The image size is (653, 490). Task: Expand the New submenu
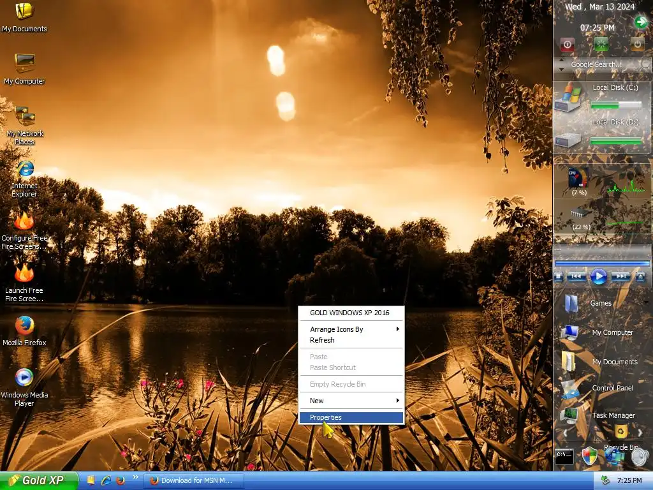click(351, 401)
